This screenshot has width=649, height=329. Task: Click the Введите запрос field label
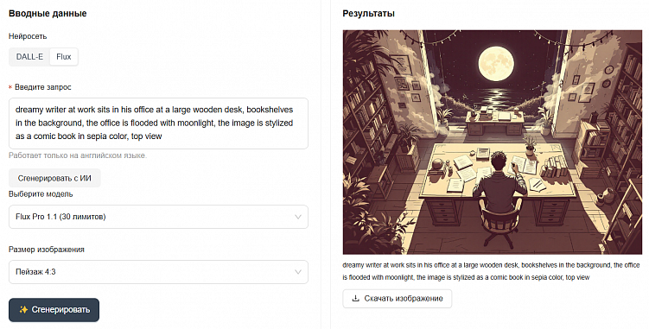point(42,87)
